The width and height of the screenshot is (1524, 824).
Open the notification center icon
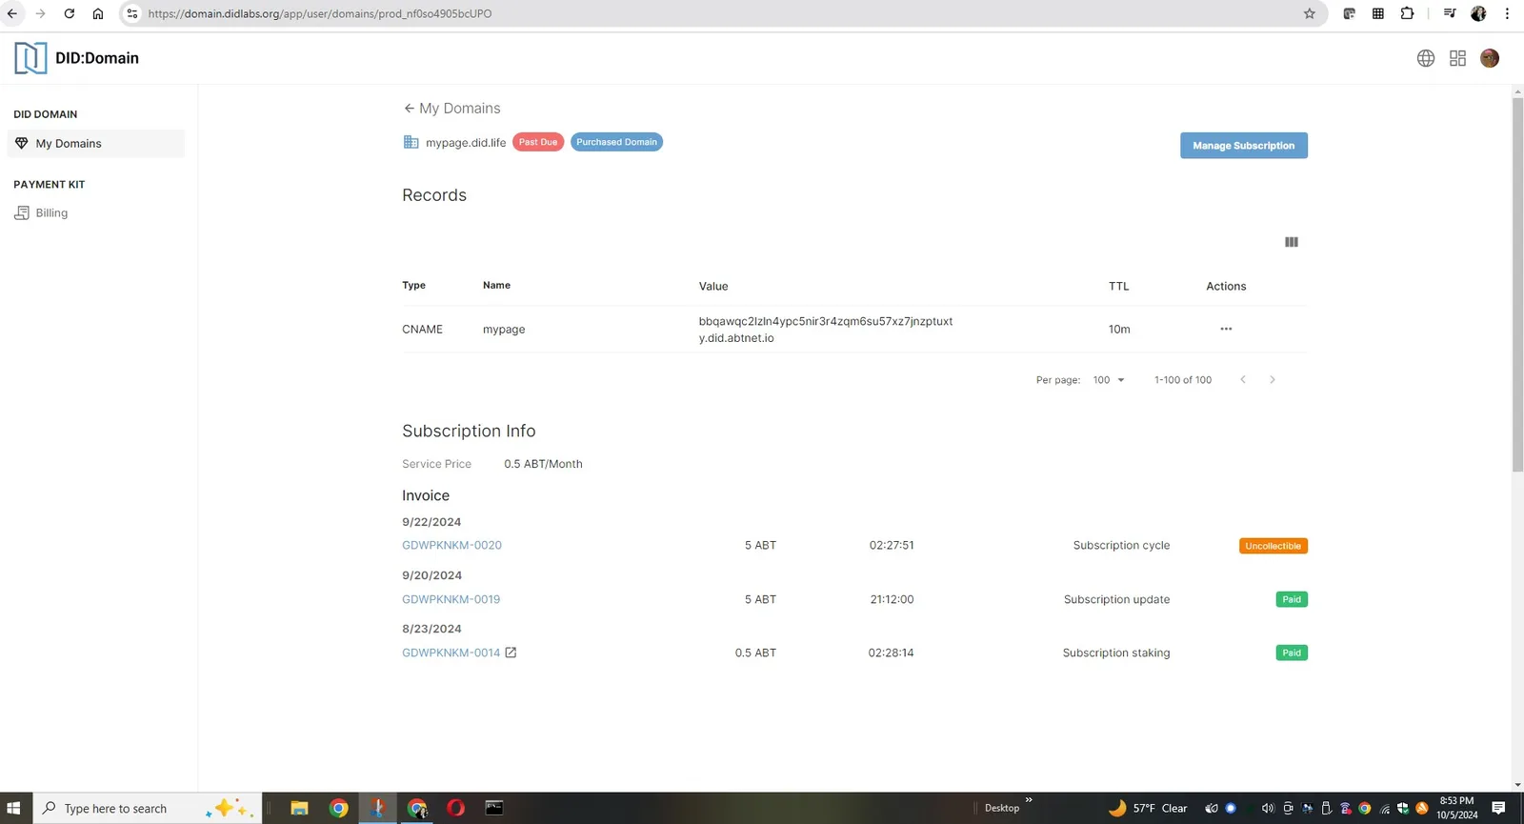(1498, 808)
